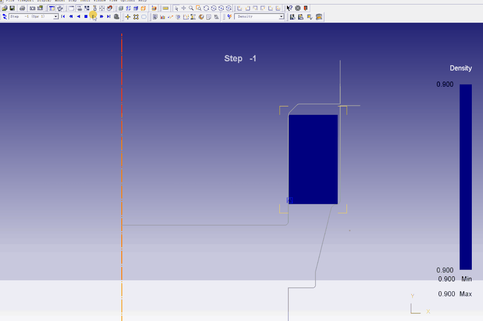Click the 'Density' legend title
483x321 pixels.
pyautogui.click(x=461, y=68)
